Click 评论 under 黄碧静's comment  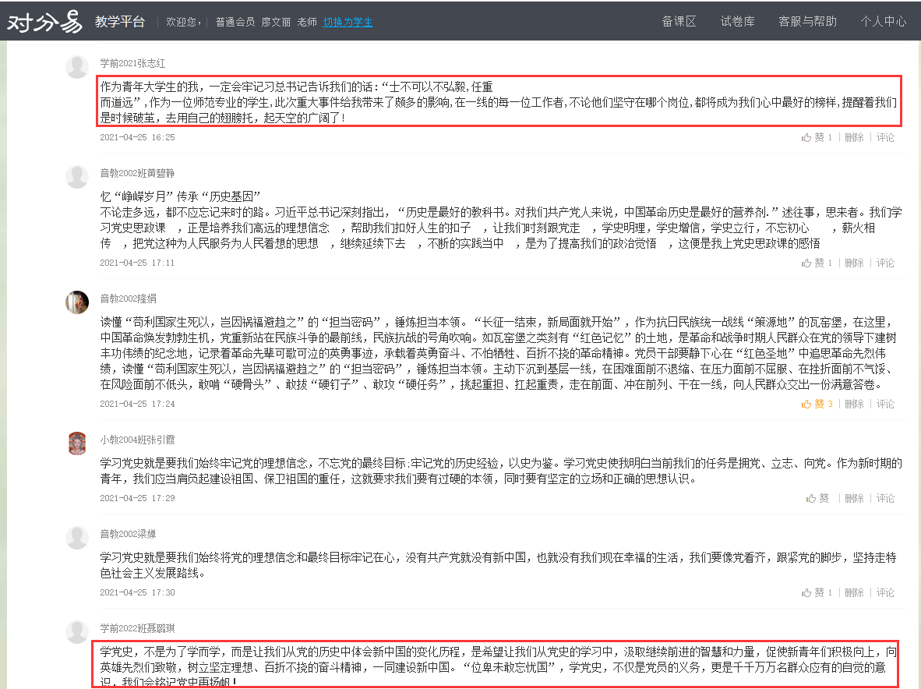(886, 263)
